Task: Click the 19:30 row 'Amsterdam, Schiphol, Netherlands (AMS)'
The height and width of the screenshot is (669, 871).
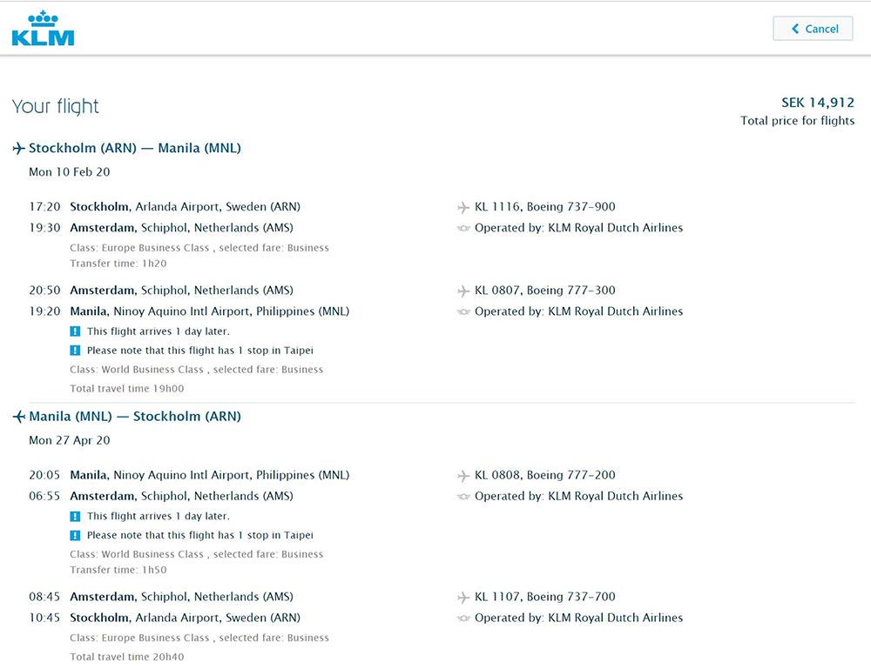Action: coord(182,228)
